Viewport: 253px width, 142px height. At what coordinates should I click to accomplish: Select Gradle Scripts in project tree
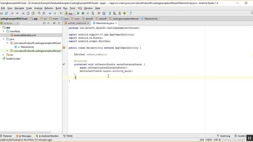tap(11, 59)
